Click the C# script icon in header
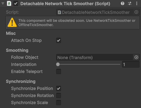 [9, 4]
